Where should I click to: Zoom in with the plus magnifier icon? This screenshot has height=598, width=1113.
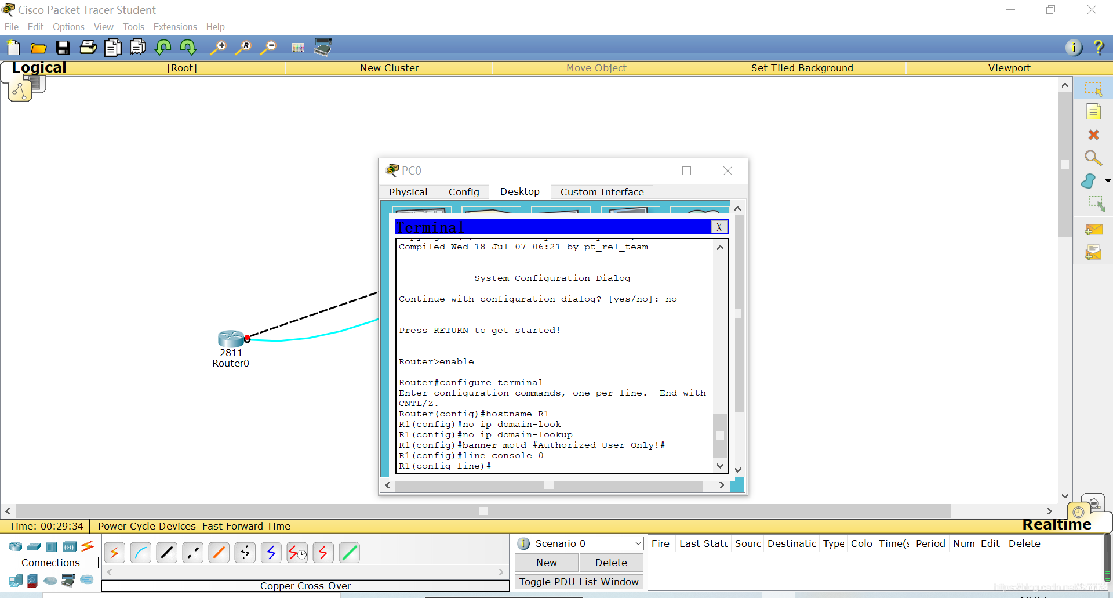[x=218, y=48]
